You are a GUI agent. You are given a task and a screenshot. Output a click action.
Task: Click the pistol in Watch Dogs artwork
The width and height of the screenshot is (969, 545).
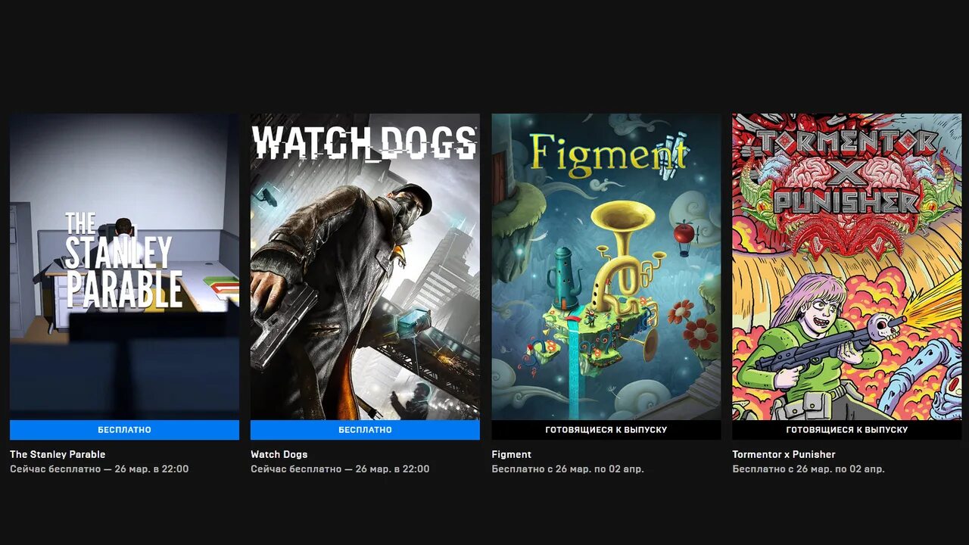[x=282, y=324]
